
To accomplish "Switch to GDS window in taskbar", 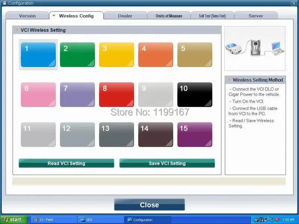I will 101,220.
